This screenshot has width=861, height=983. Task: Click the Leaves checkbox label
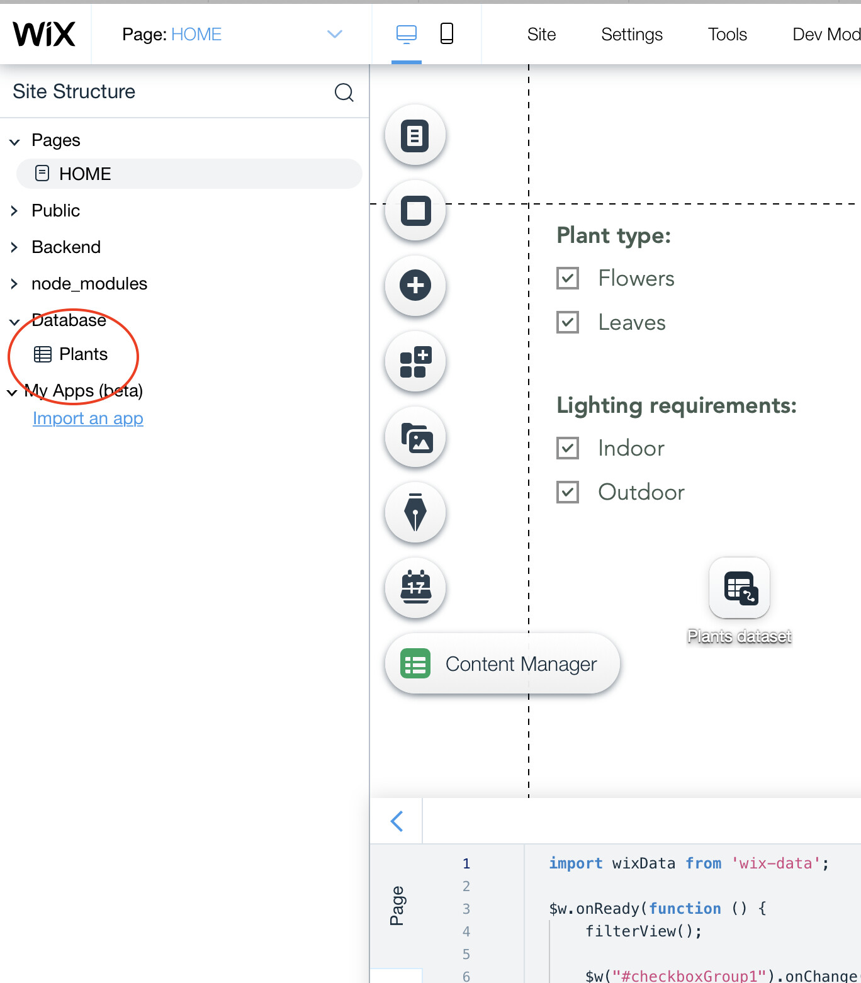coord(632,322)
